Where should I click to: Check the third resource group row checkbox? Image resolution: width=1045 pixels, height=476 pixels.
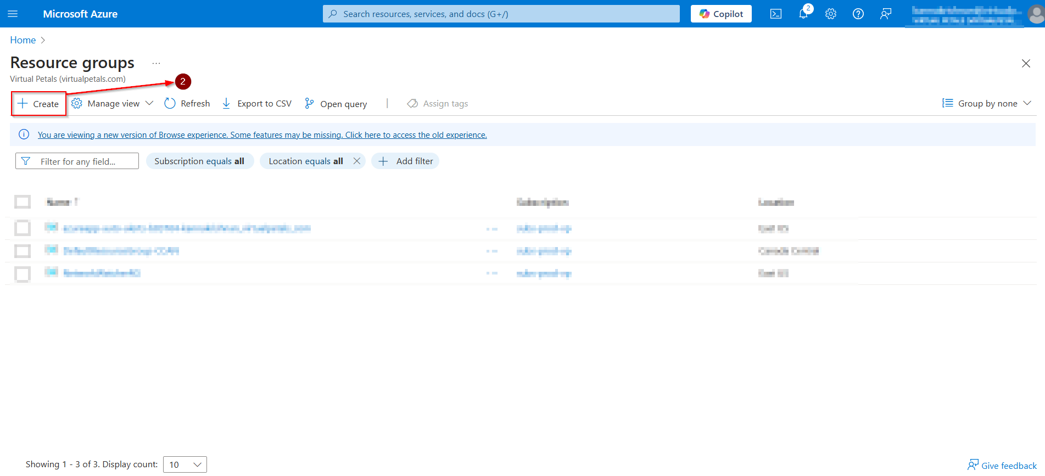click(x=23, y=273)
